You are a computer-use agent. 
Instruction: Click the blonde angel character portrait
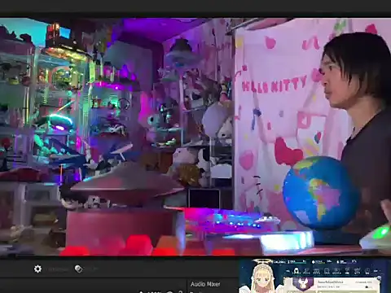[262, 278]
